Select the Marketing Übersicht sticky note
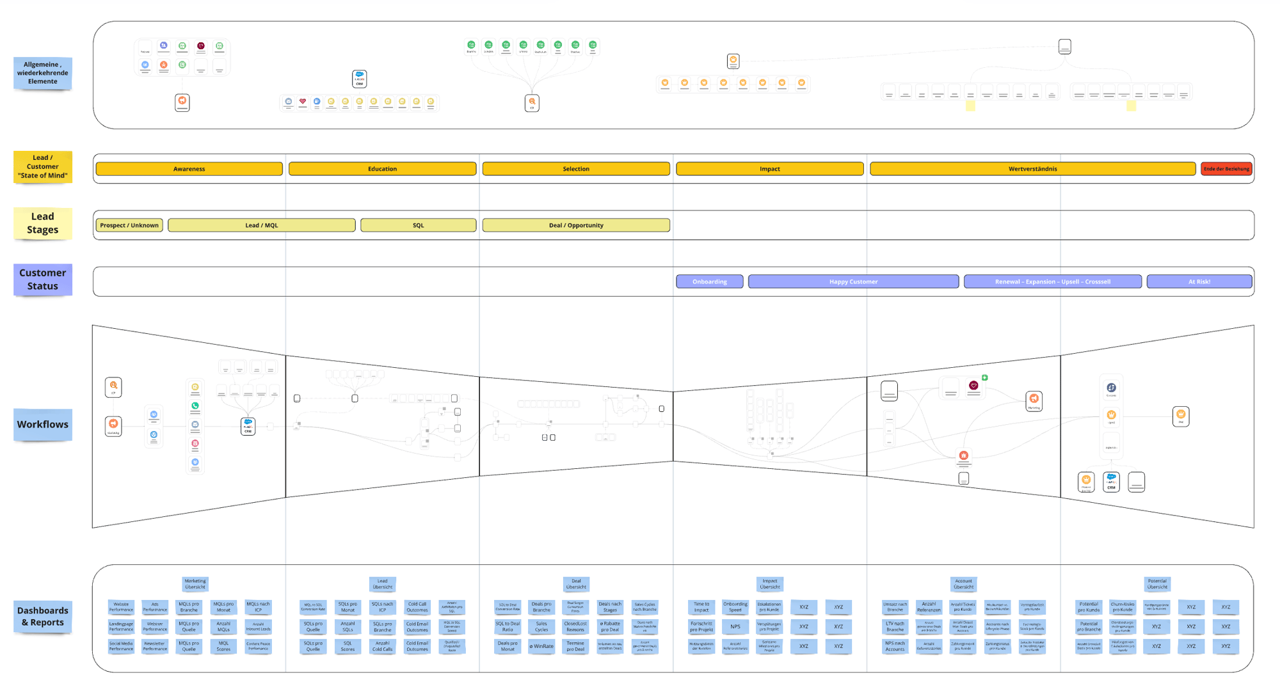The height and width of the screenshot is (696, 1280). click(x=195, y=584)
